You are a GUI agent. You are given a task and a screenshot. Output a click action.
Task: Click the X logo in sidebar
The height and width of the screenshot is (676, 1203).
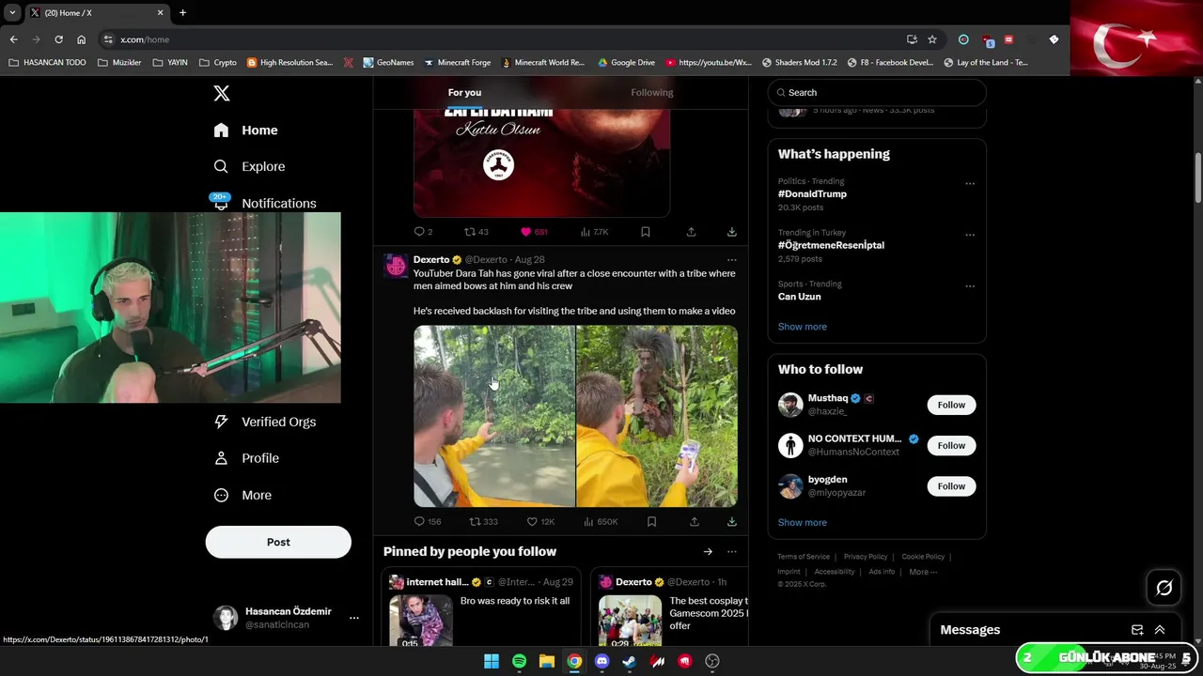pyautogui.click(x=222, y=93)
